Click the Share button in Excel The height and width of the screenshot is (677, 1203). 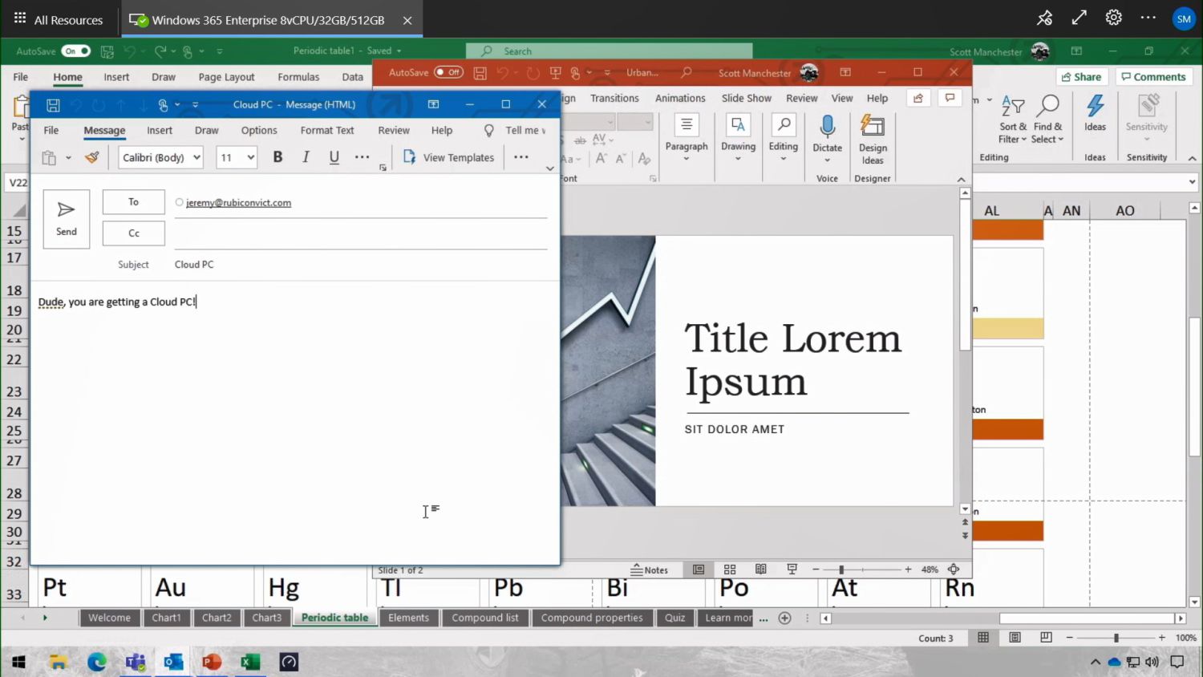click(x=1081, y=77)
